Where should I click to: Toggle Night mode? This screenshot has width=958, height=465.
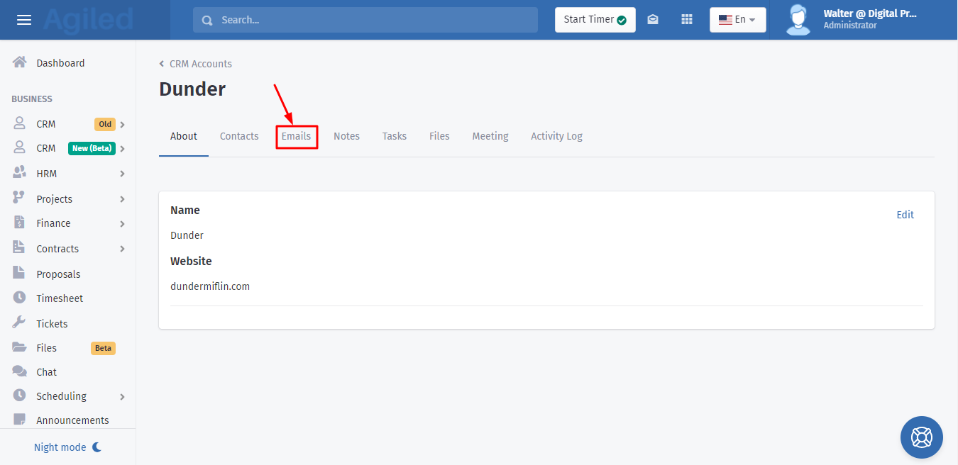coord(68,447)
